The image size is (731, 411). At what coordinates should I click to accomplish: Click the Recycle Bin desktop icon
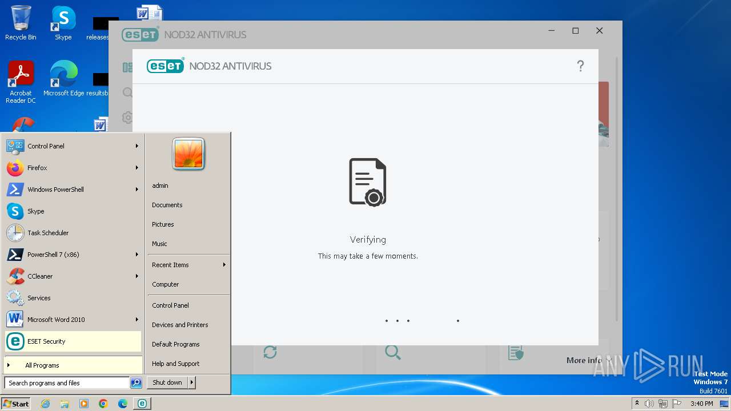pos(21,23)
